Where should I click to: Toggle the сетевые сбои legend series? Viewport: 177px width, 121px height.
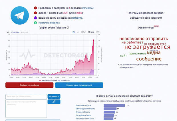[64, 80]
